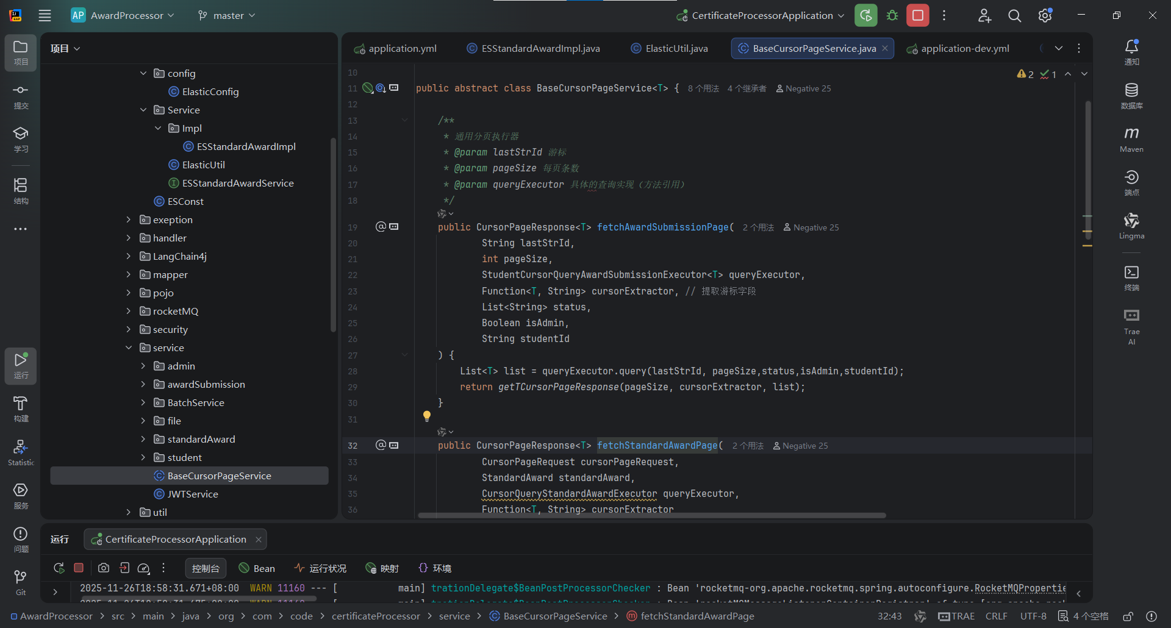
Task: Open the Git tool window
Action: click(x=21, y=583)
